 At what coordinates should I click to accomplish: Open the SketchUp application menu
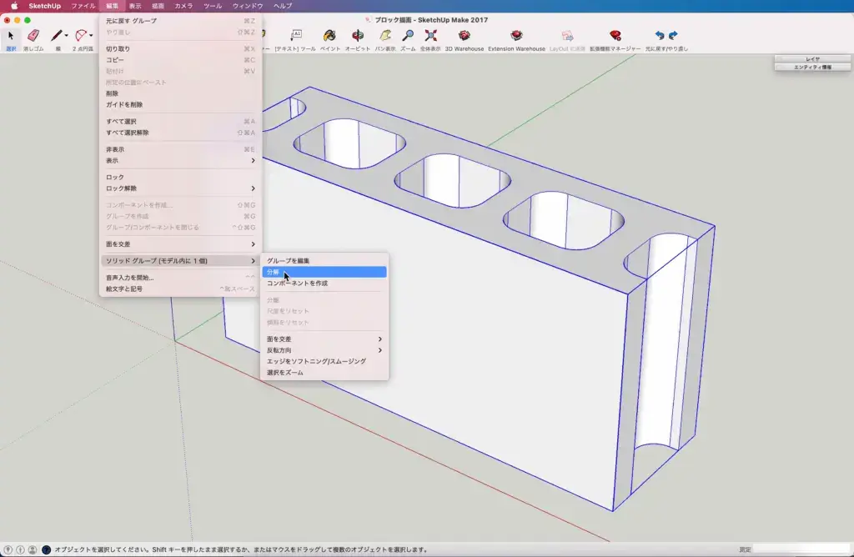tap(45, 6)
